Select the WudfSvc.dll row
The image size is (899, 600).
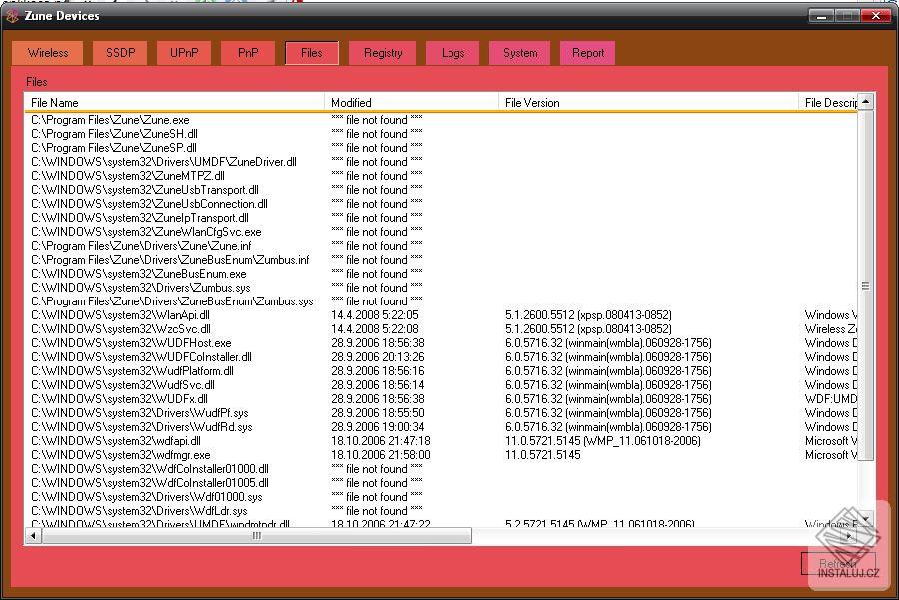442,385
